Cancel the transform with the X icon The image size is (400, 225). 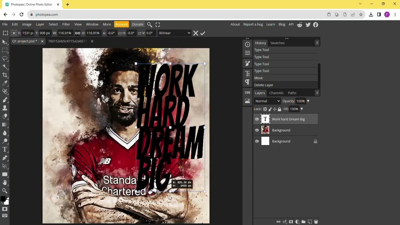tap(196, 33)
